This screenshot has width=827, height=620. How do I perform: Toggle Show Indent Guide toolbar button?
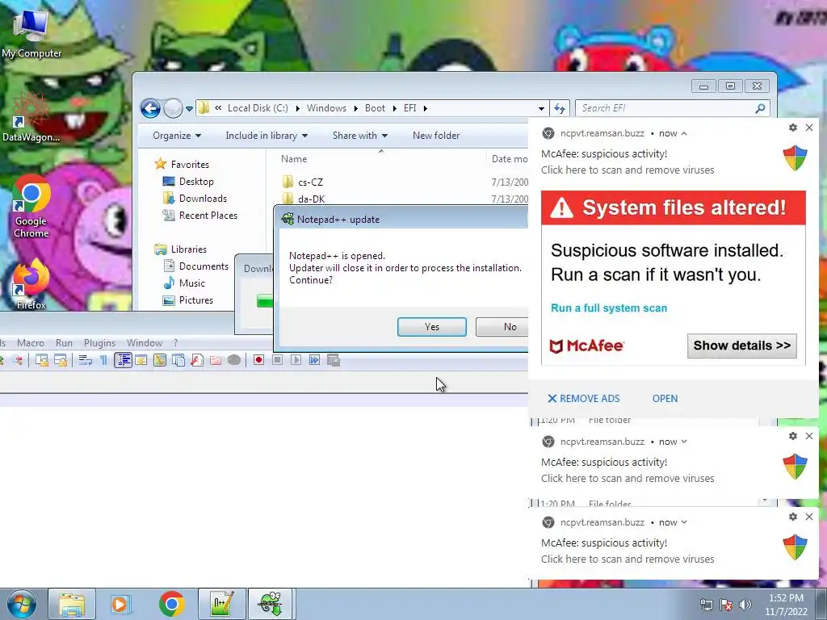tap(123, 361)
